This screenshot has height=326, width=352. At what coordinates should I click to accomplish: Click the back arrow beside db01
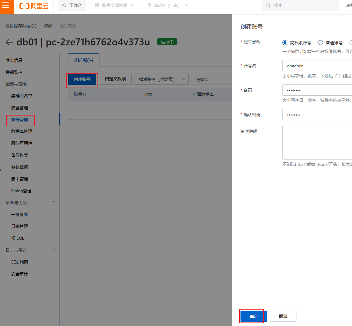[x=9, y=42]
